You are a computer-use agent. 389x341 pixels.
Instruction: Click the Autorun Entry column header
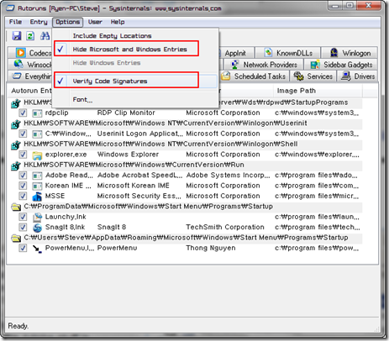(x=31, y=91)
